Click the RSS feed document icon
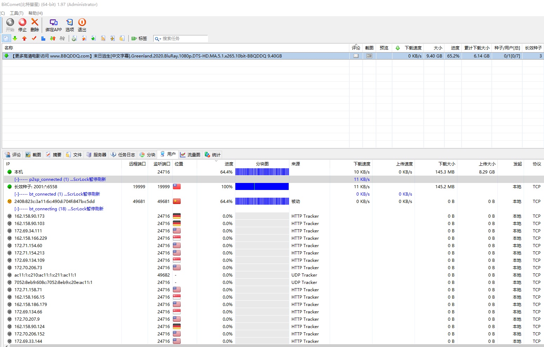The height and width of the screenshot is (347, 544). point(103,39)
